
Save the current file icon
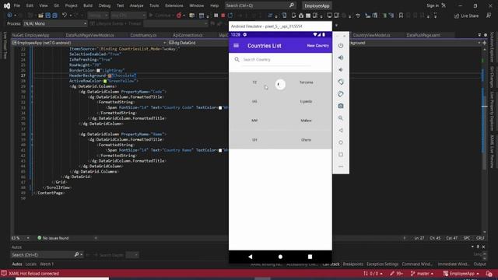coord(48,16)
